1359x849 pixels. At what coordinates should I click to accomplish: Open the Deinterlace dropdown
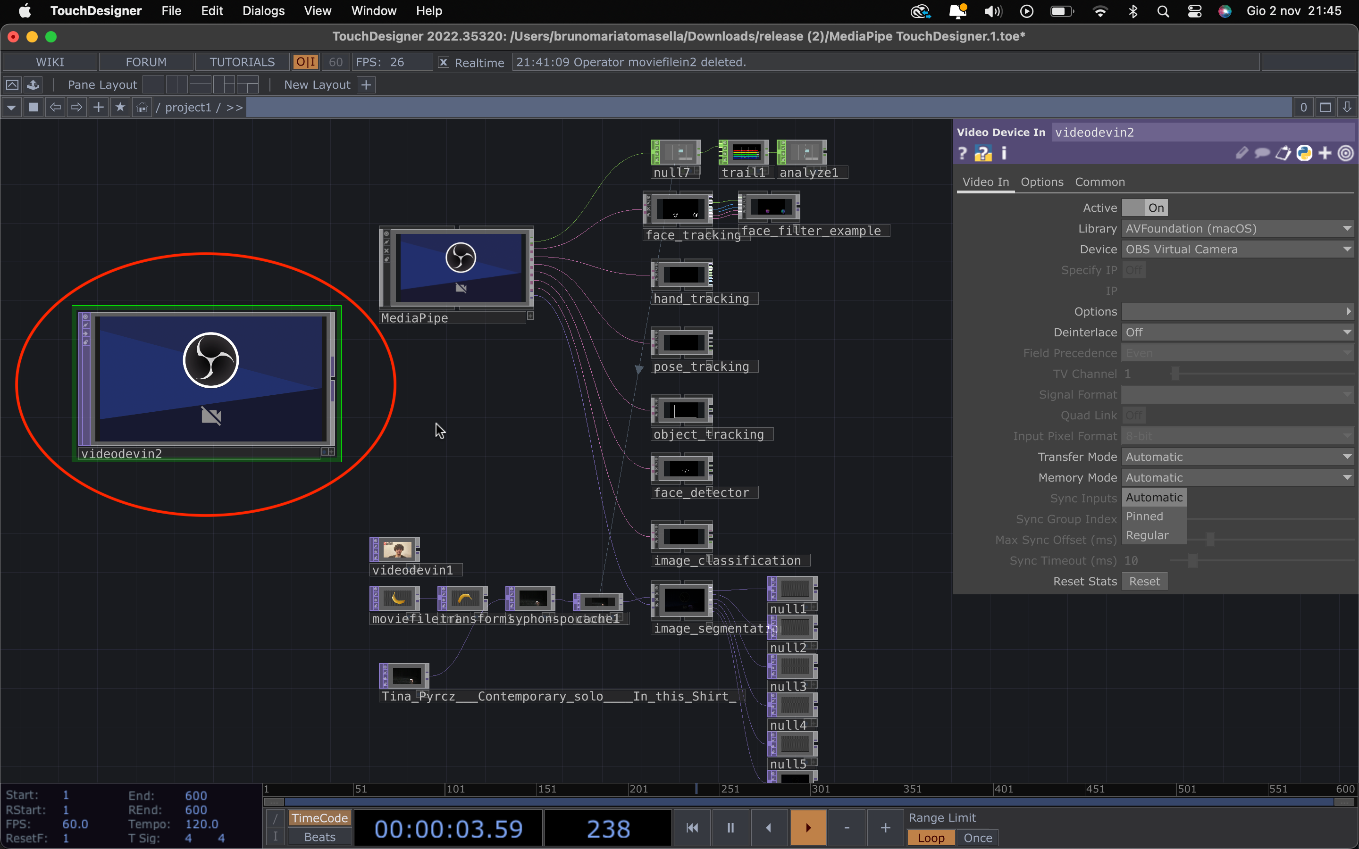tap(1238, 333)
